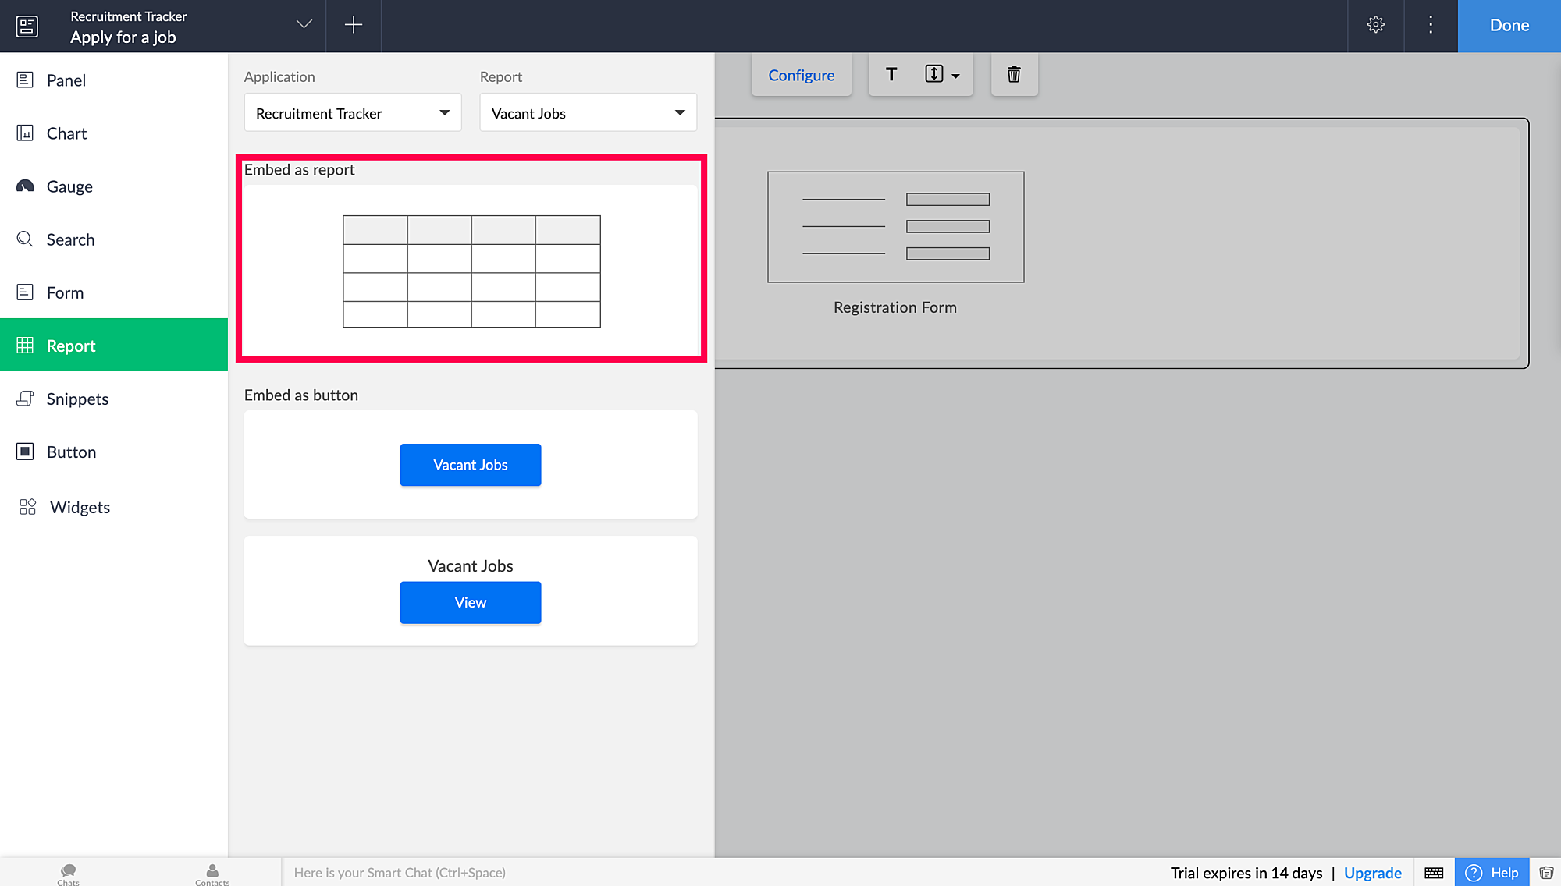Select Snippets in the left sidebar

pyautogui.click(x=77, y=399)
